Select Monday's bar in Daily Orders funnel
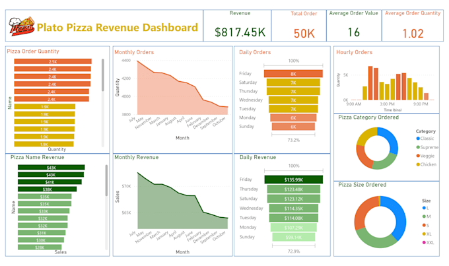 tap(293, 118)
